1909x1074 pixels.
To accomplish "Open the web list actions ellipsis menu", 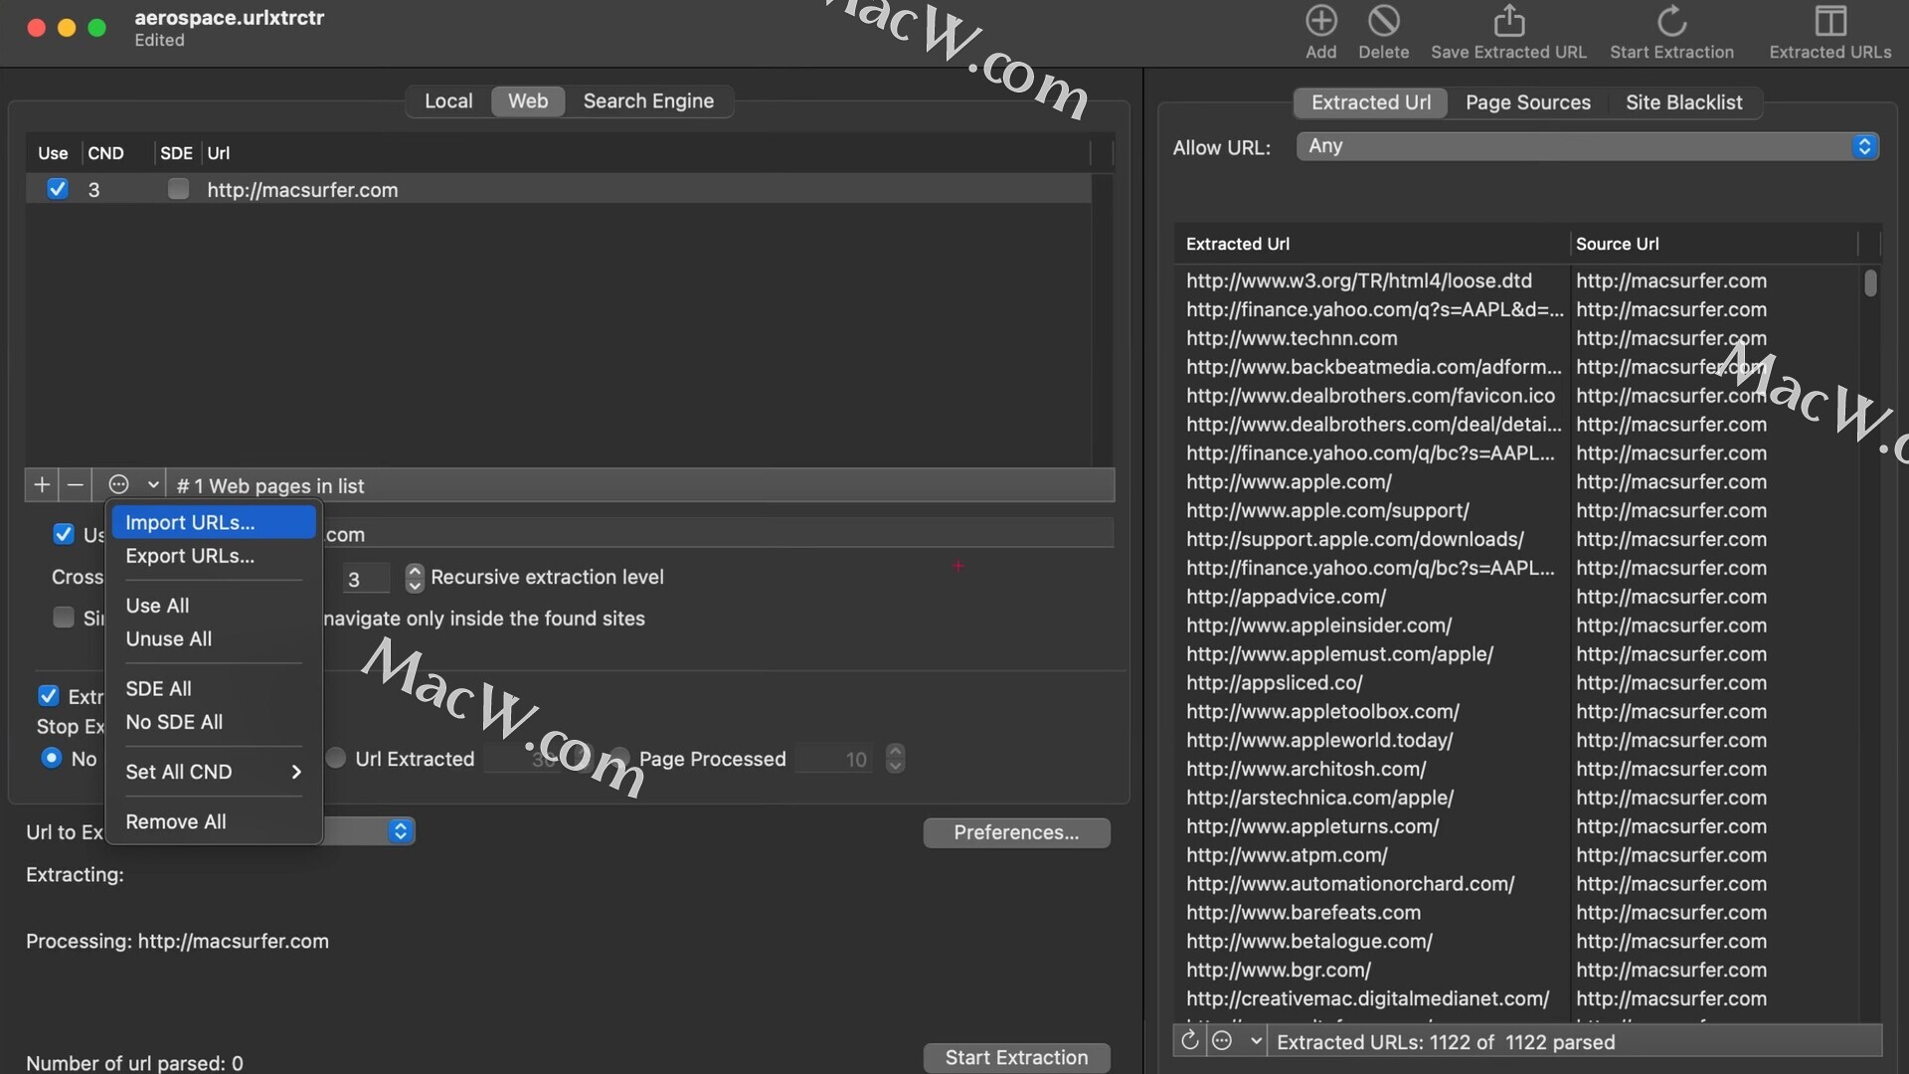I will click(118, 484).
